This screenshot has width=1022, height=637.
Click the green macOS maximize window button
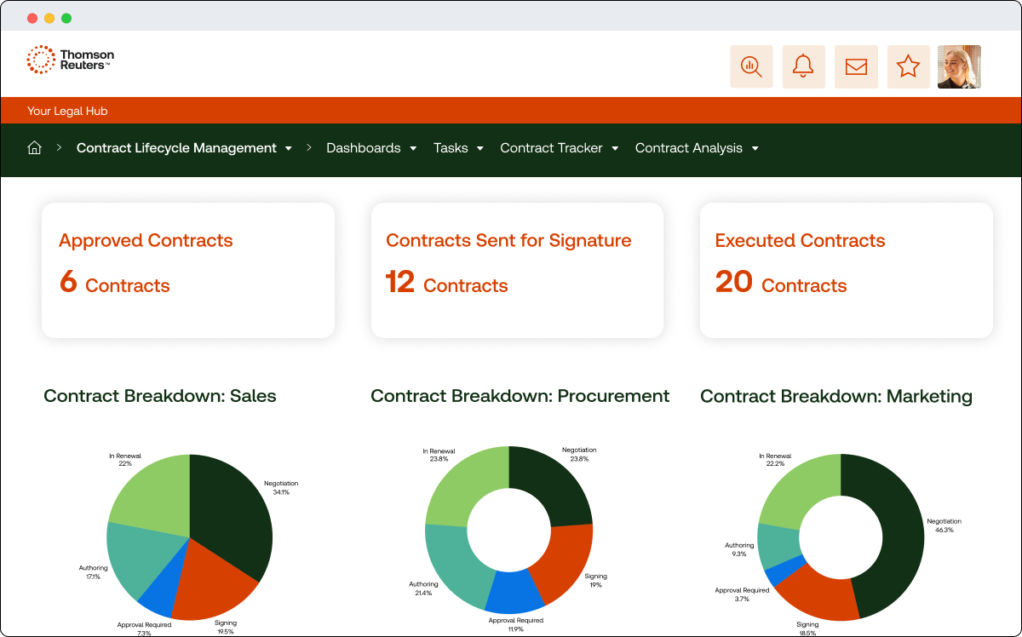pyautogui.click(x=66, y=18)
